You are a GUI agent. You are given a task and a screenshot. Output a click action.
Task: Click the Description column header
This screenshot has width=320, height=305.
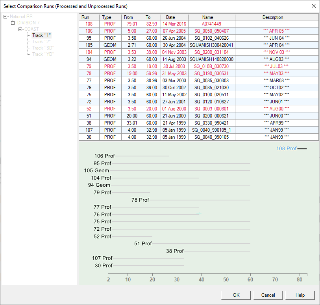[x=272, y=17]
